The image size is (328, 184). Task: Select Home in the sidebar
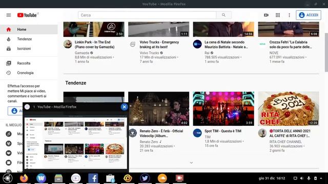click(29, 30)
